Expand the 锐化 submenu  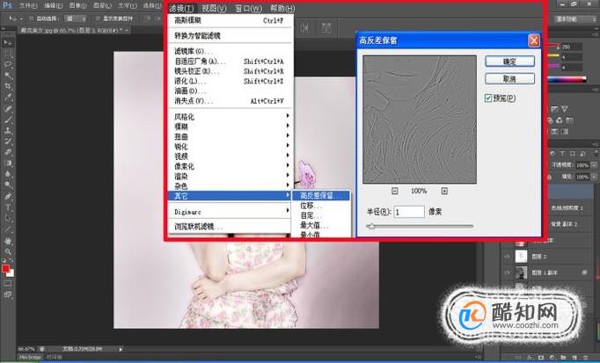click(x=230, y=147)
